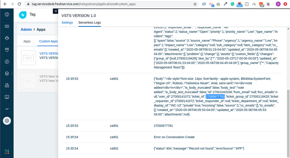Image resolution: width=290 pixels, height=158 pixels.
Task: Open the colorful app switcher grid icon
Action: tap(7, 151)
